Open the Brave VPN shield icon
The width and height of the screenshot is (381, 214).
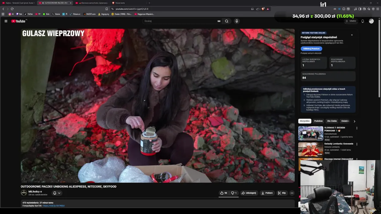click(x=373, y=9)
